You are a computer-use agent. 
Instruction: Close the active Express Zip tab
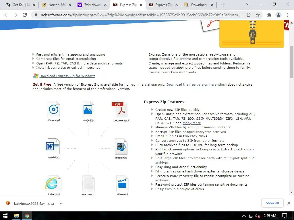(x=141, y=5)
